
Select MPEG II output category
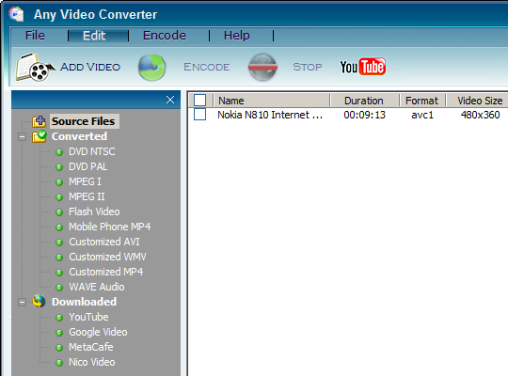pos(87,196)
